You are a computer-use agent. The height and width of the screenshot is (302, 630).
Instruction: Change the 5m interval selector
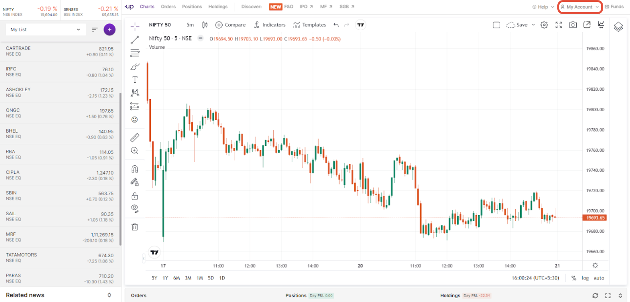(190, 25)
